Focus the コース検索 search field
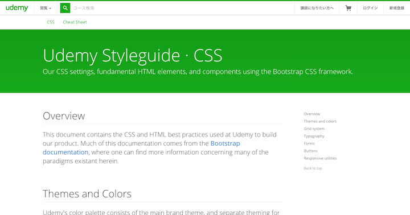This screenshot has width=410, height=215. pyautogui.click(x=181, y=8)
